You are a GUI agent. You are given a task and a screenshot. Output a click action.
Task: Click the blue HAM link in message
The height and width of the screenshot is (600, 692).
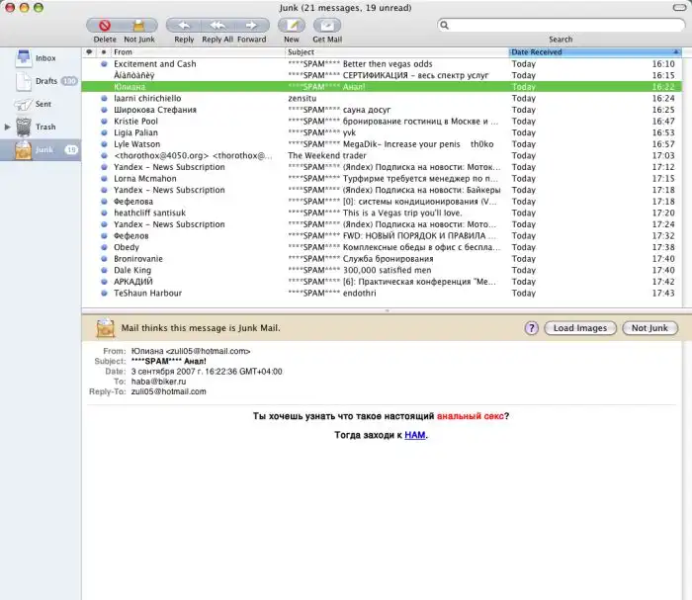[413, 435]
